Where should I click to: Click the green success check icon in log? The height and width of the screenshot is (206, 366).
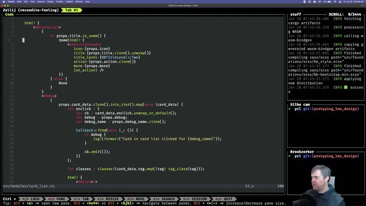point(345,88)
